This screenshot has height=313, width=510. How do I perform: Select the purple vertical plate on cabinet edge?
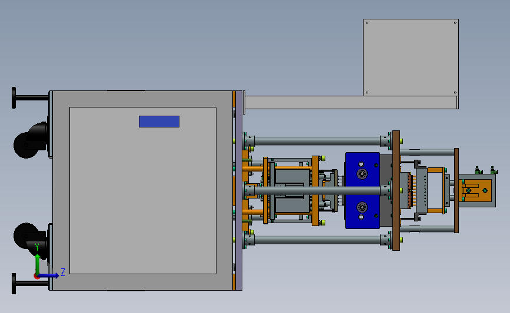pos(239,191)
